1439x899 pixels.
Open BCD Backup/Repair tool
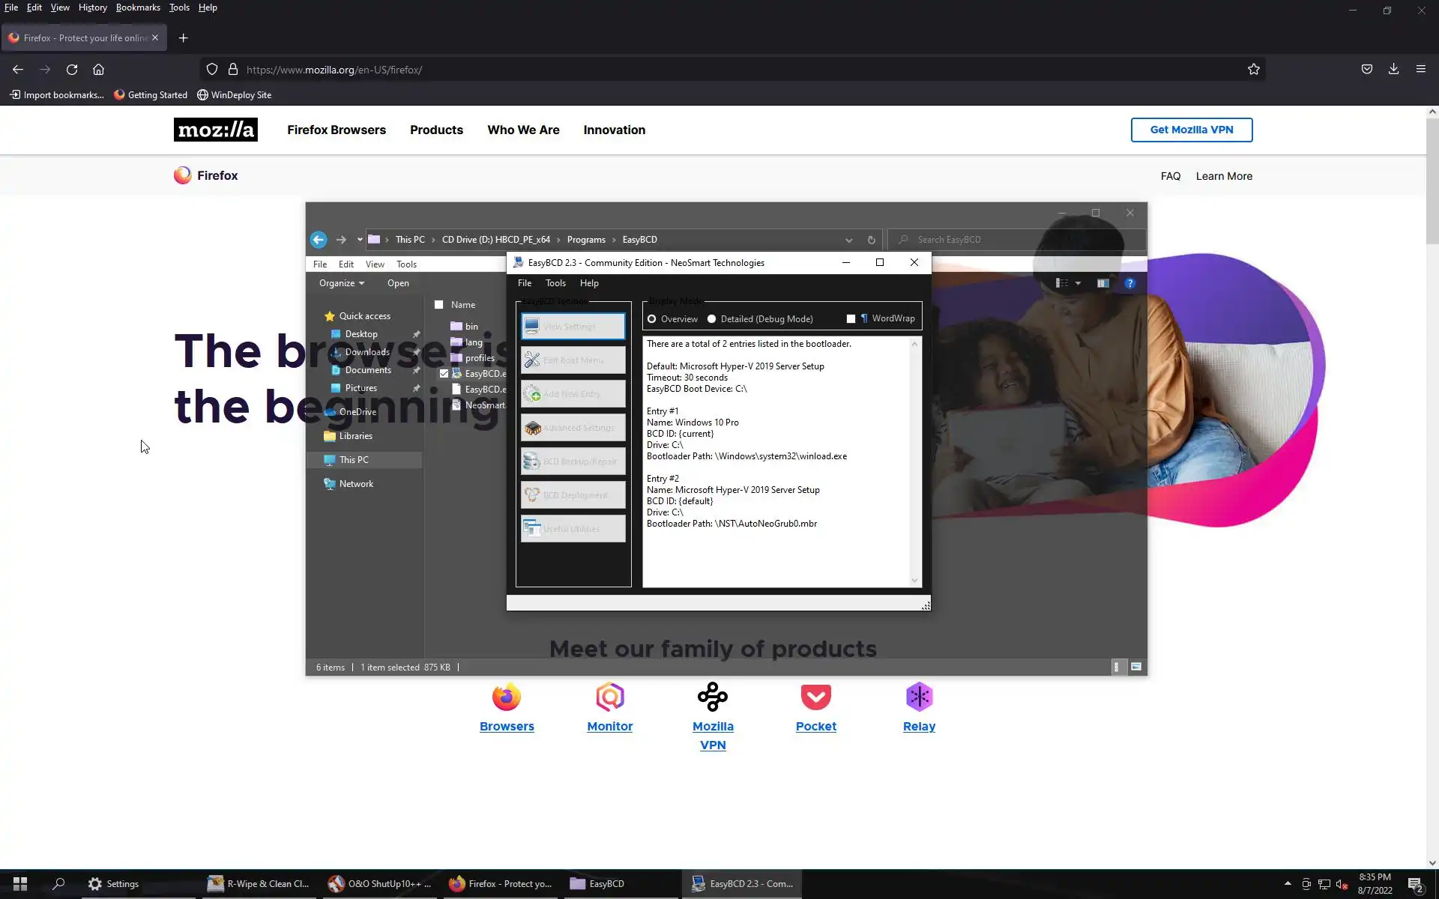[x=573, y=461]
